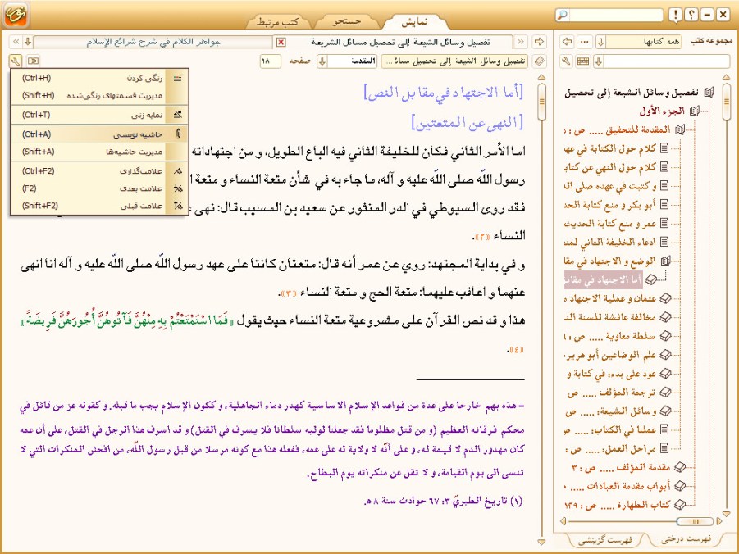Open the wrench tools icon above the menu
Viewport: 739px width, 554px height.
pyautogui.click(x=16, y=61)
